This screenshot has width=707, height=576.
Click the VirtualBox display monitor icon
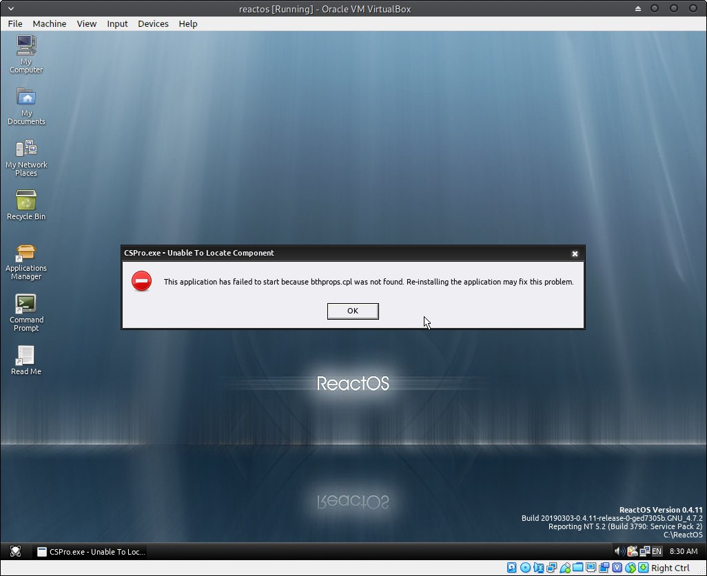591,567
